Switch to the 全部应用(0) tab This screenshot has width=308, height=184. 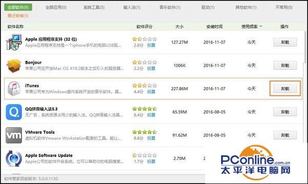[x=56, y=8]
